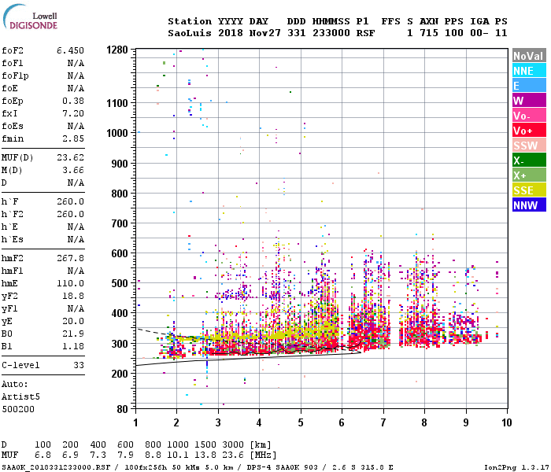Click the 80 km y-axis label

tap(122, 409)
